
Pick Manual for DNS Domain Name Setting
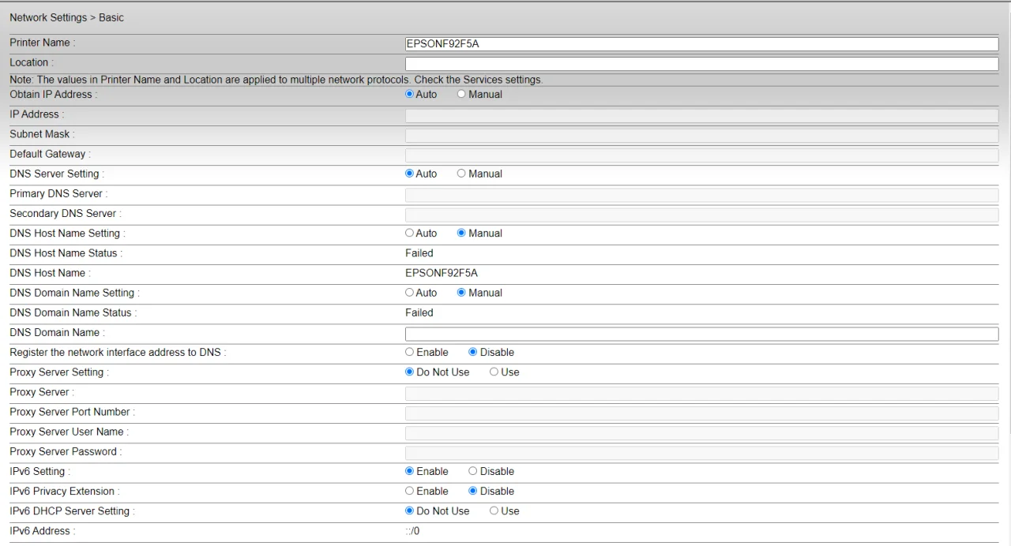(461, 293)
